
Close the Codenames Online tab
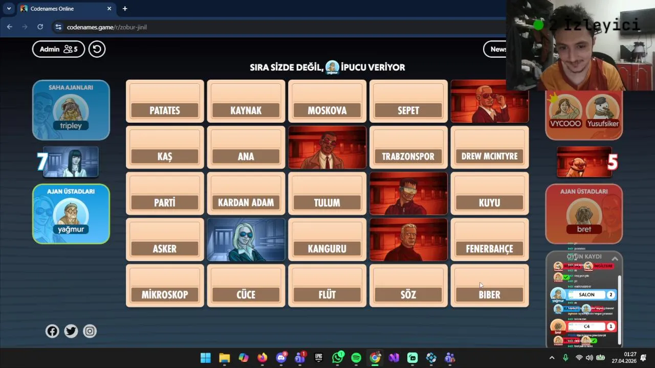tap(109, 9)
